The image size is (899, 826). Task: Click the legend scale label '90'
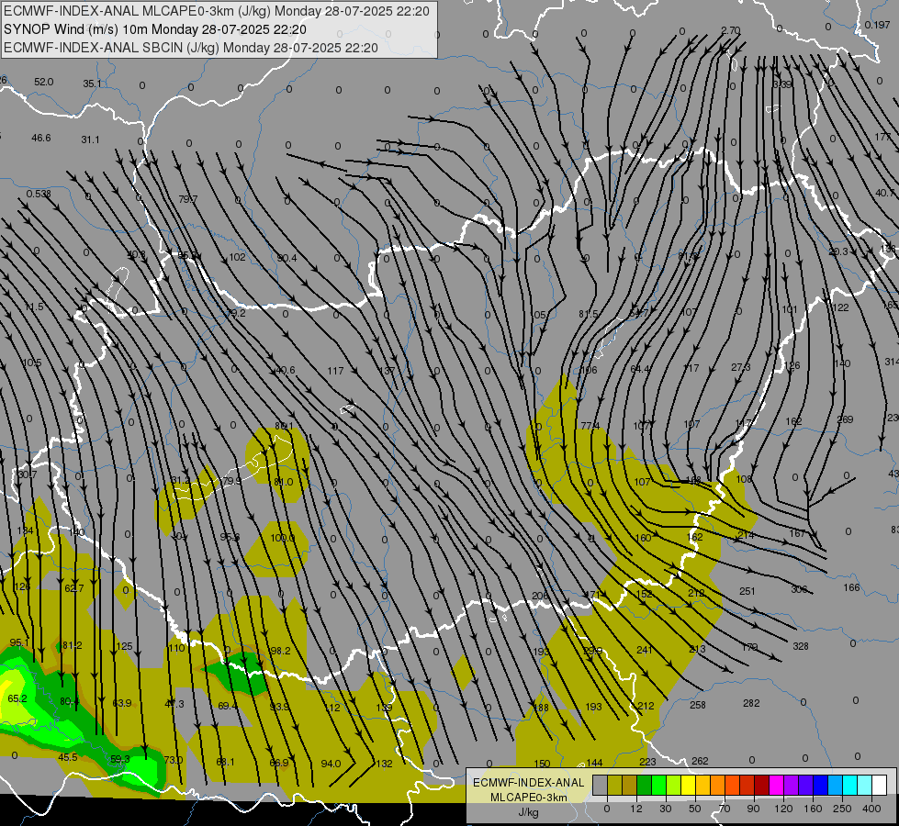click(x=753, y=809)
